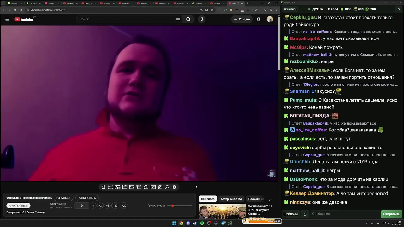Click the speed gauge icon in player toolbar
Screen dimensions: 404x227
coord(146,187)
